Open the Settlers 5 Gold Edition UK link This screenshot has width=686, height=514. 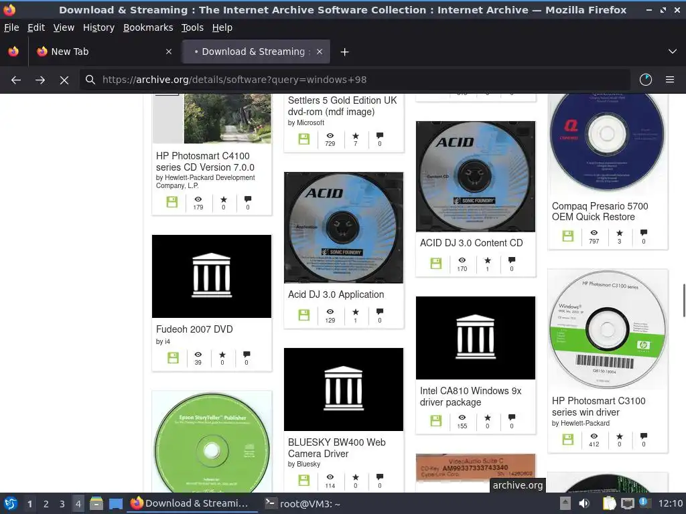click(x=342, y=106)
